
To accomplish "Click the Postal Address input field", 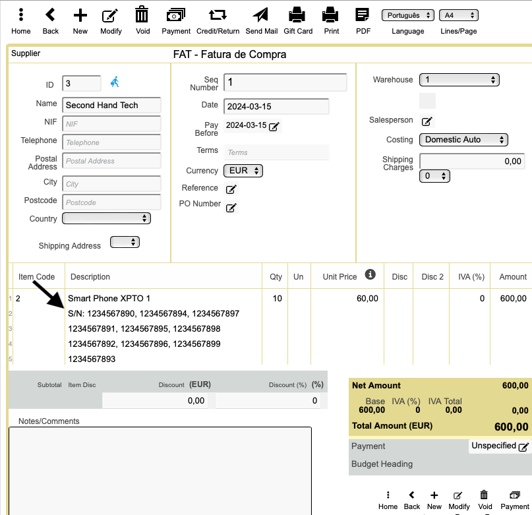I will pos(111,161).
